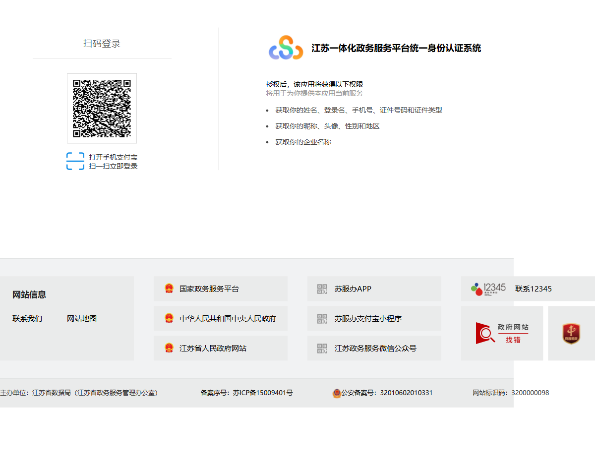Click 网站信息 heading

(29, 294)
